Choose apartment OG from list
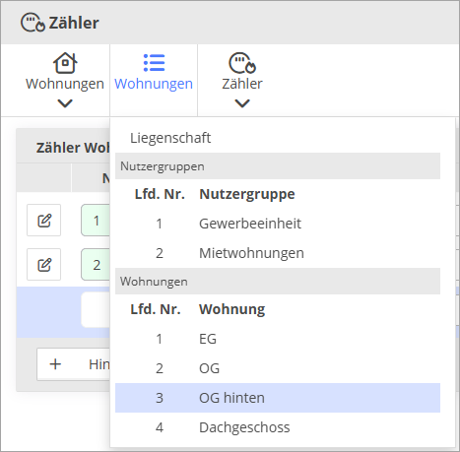The width and height of the screenshot is (460, 452). click(278, 368)
